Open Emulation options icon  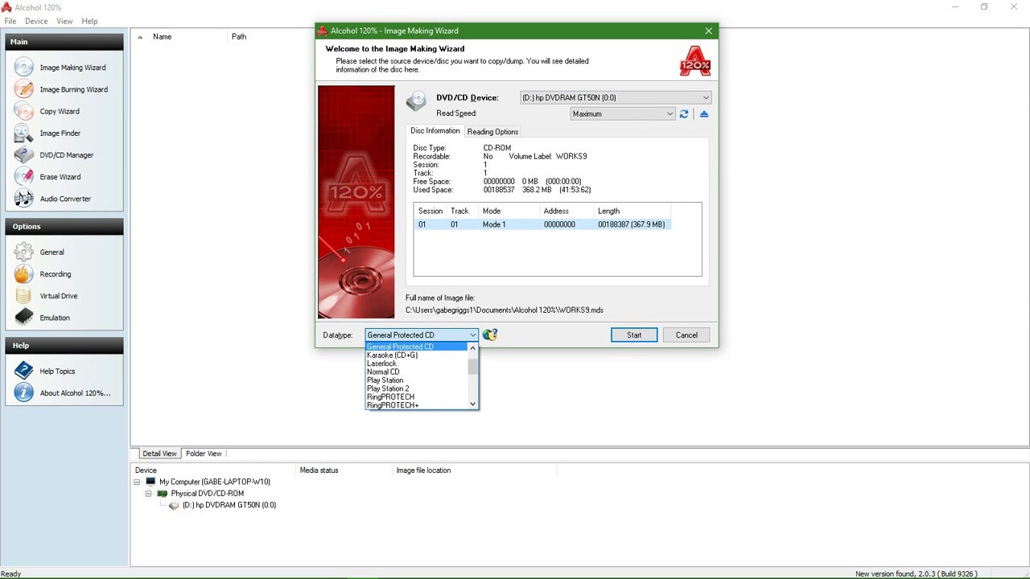click(x=24, y=317)
